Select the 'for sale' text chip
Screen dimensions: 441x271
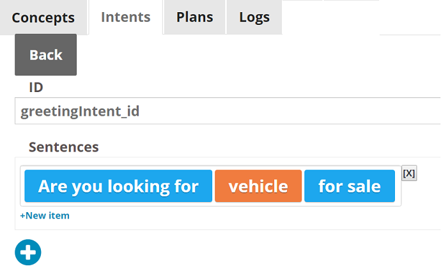350,186
